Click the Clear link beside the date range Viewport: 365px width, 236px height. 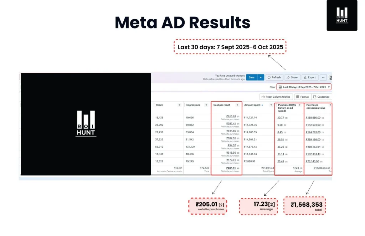coord(272,87)
